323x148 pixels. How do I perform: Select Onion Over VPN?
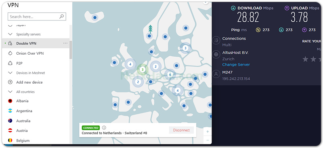pos(36,53)
